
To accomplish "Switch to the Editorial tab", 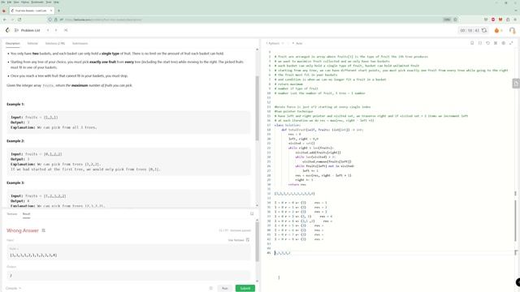I will click(x=32, y=43).
